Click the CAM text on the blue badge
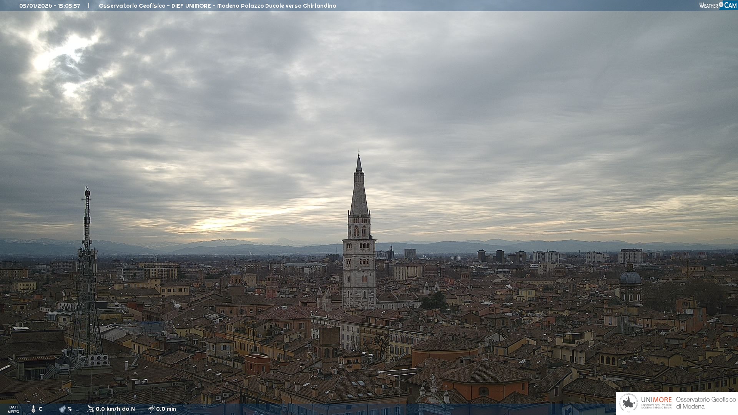 [x=730, y=5]
